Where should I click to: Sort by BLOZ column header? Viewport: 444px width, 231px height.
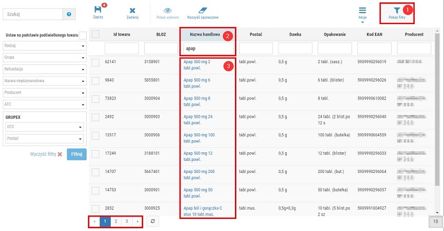(161, 34)
